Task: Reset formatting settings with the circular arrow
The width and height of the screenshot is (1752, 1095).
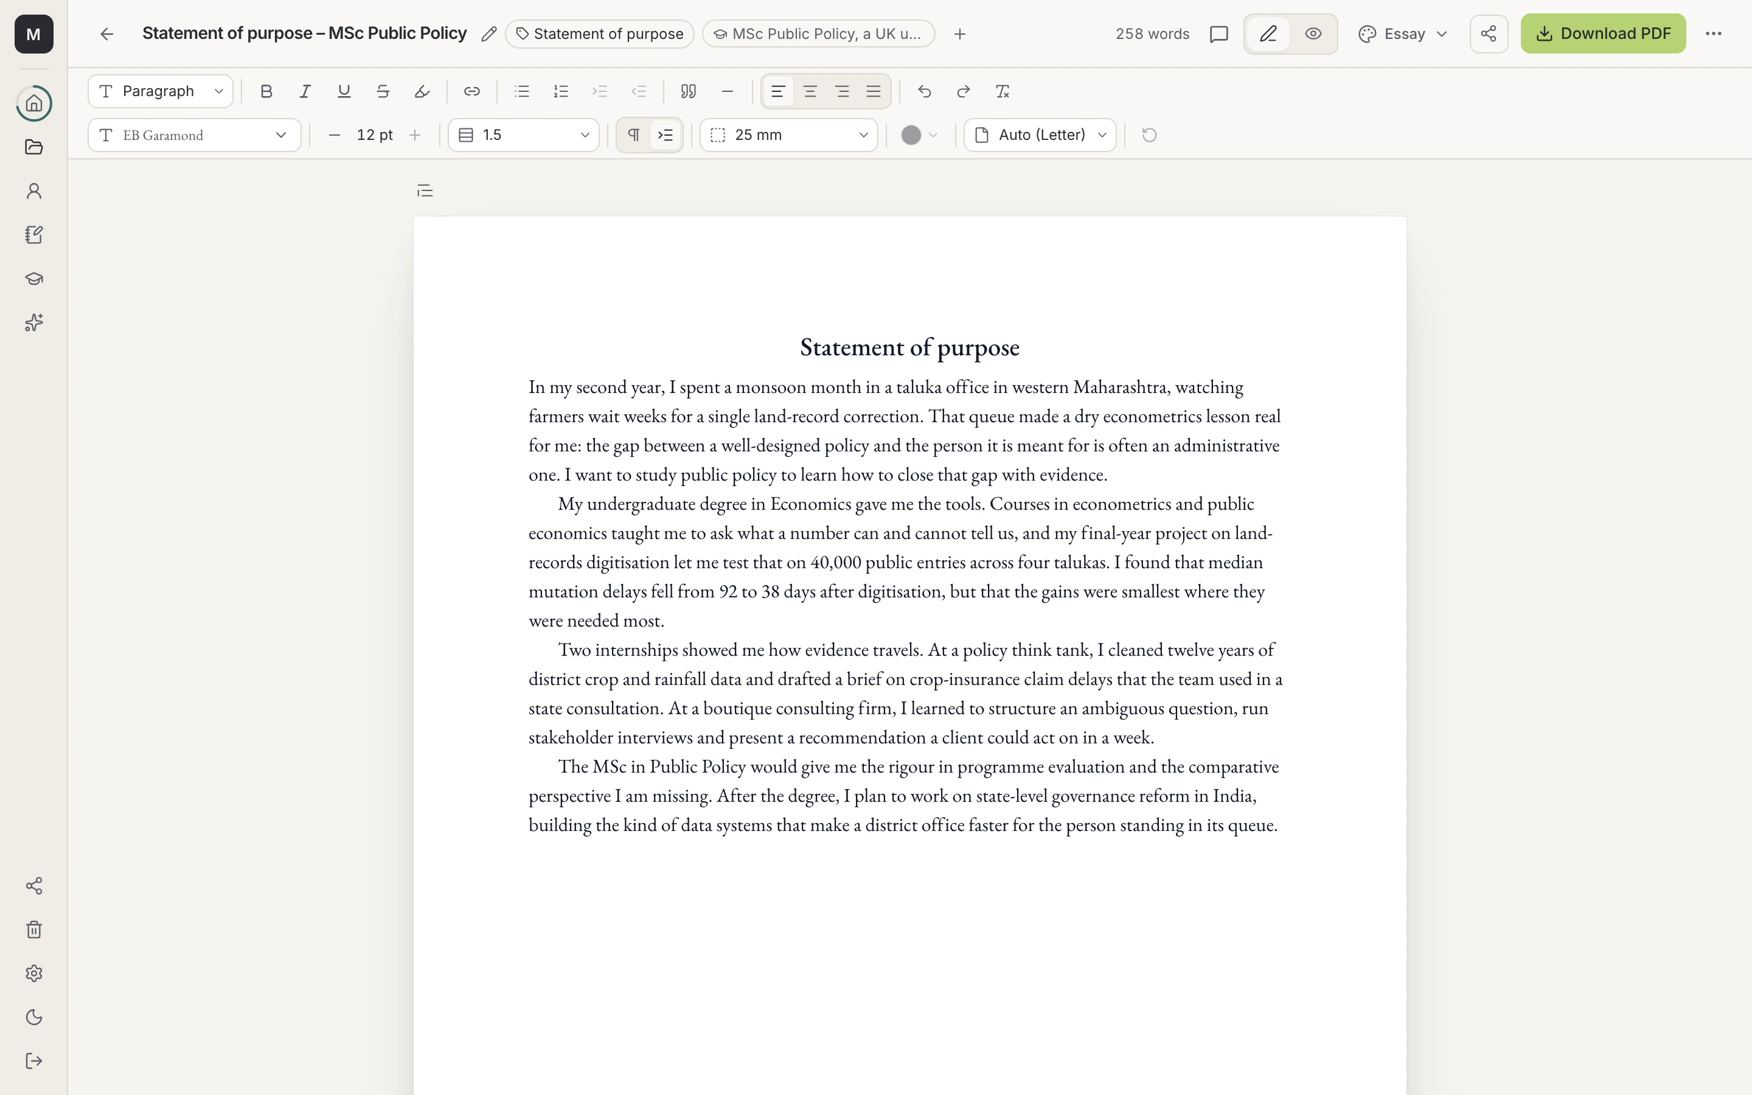Action: coord(1150,134)
